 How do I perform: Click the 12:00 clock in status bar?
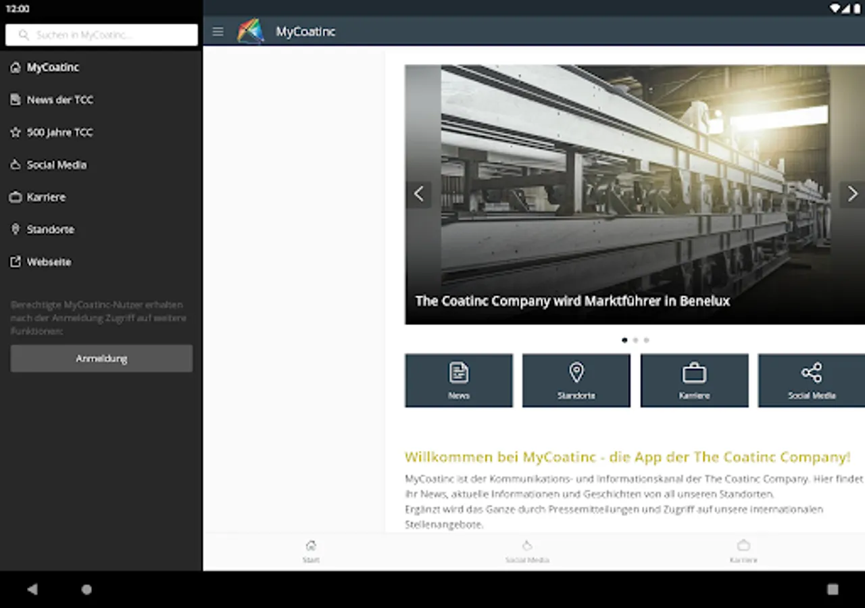[x=18, y=9]
